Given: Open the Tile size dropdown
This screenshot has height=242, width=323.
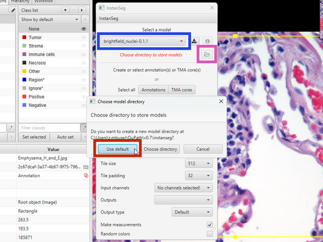Looking at the screenshot, I should (x=199, y=164).
